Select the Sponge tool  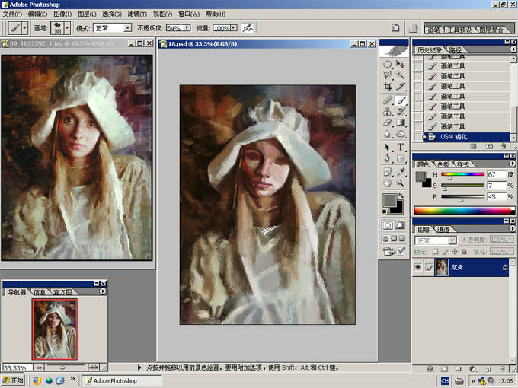401,134
